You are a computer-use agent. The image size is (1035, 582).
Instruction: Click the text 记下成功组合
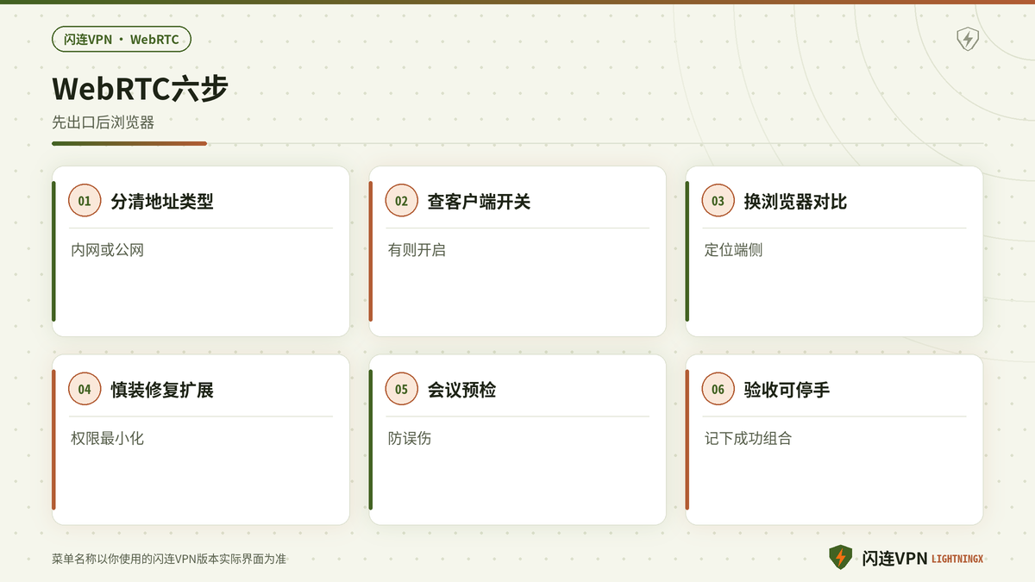click(748, 438)
